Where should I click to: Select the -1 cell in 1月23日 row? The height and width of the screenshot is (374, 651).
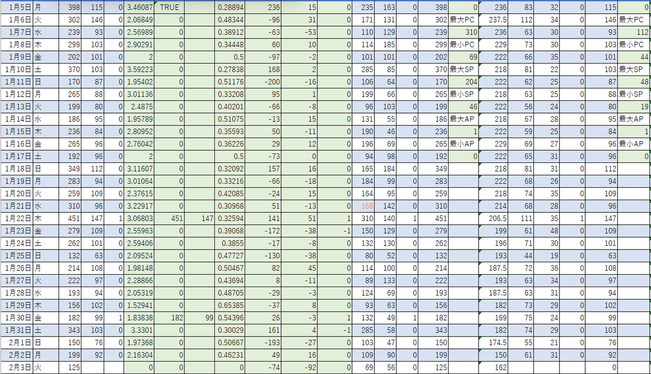334,230
